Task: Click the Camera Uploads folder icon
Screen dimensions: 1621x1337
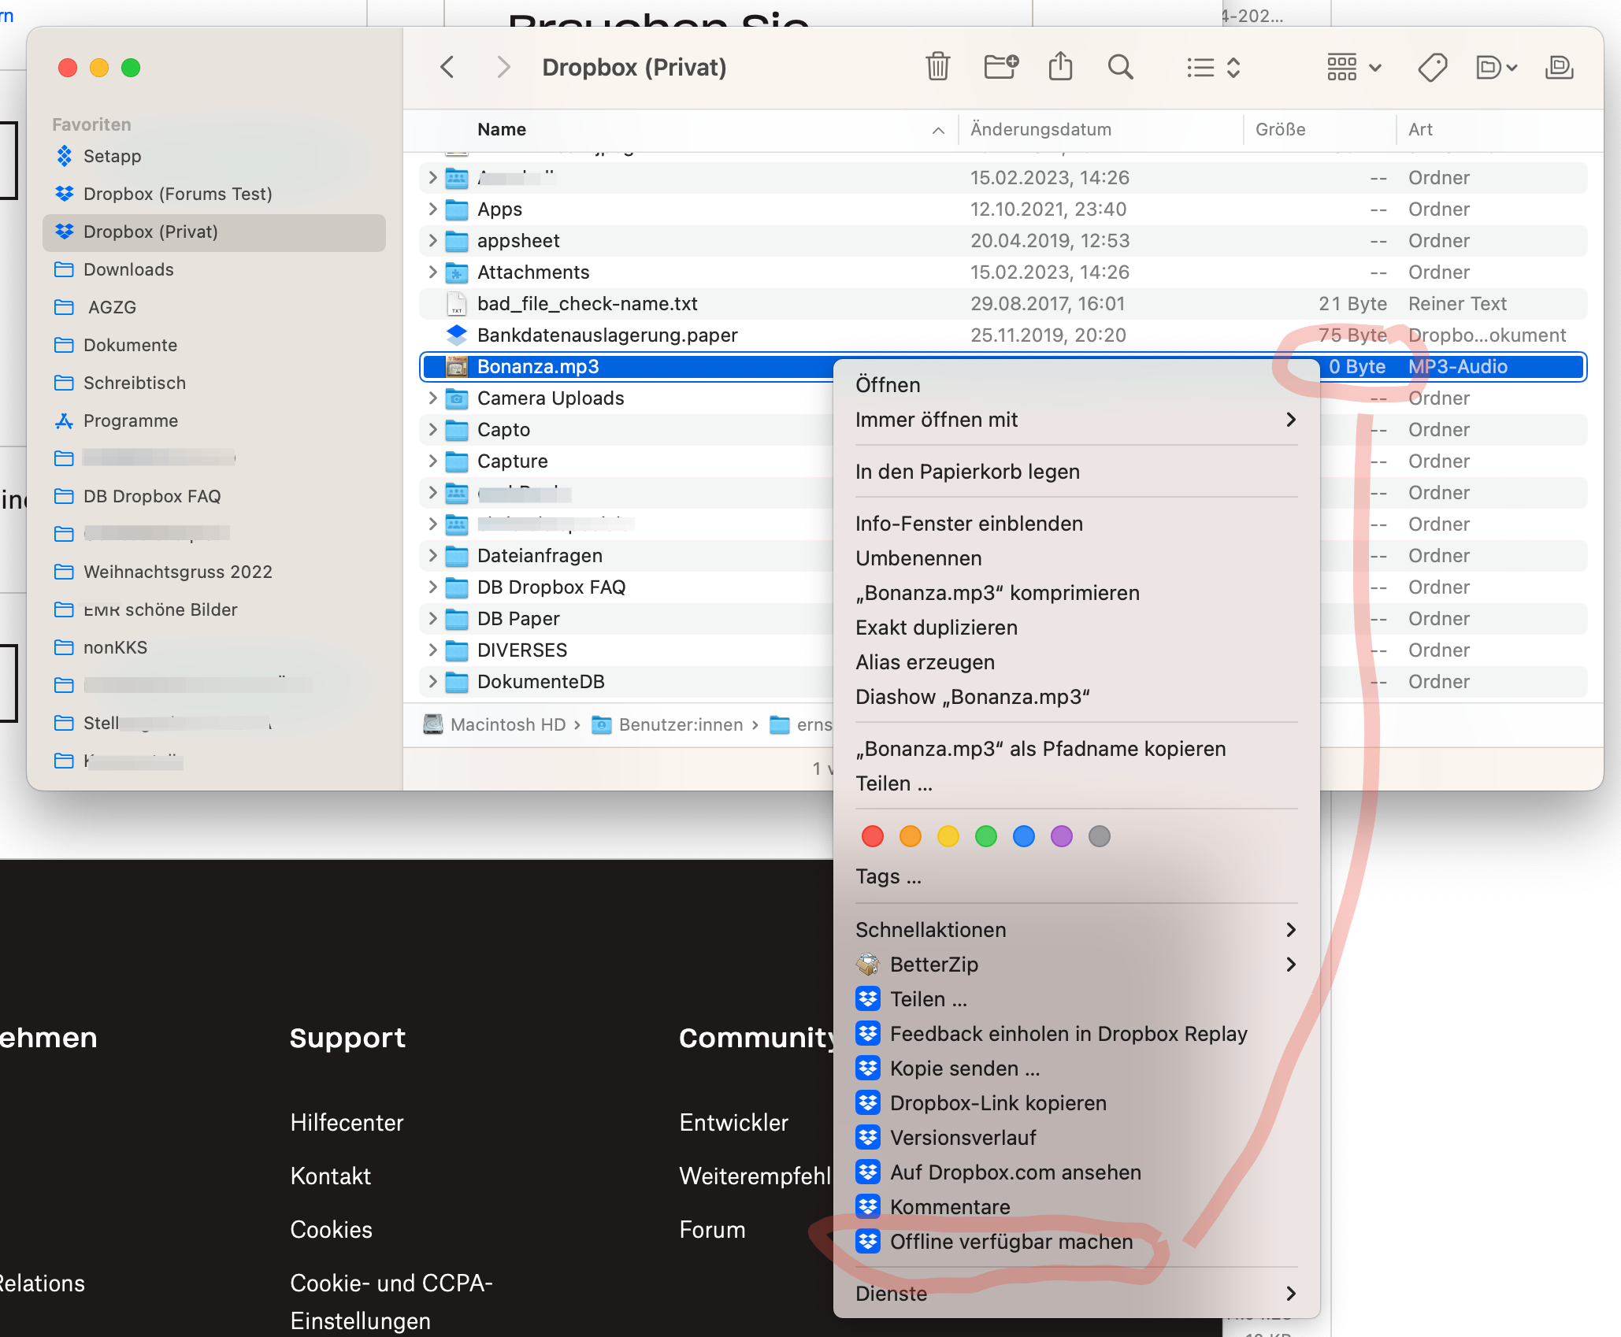Action: 457,398
